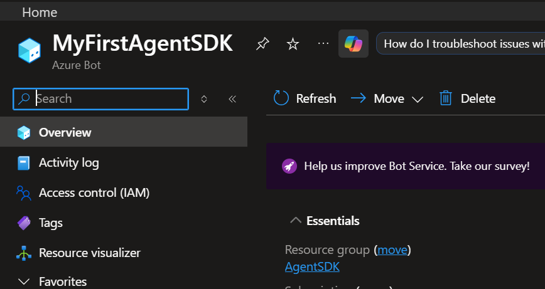The image size is (545, 289).
Task: Click the Home breadcrumb link
Action: point(40,13)
